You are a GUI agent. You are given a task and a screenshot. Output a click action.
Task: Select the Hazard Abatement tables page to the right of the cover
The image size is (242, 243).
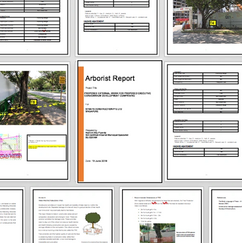[204, 121]
